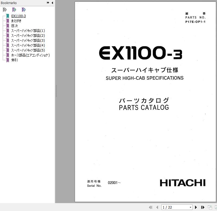Go to the previous page
Screen dimensions: 217x211
(x=157, y=207)
